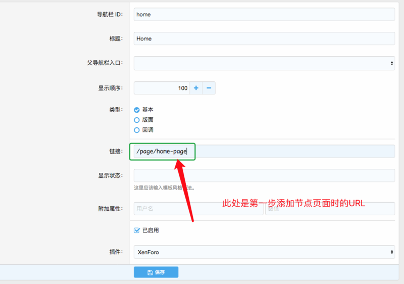The width and height of the screenshot is (404, 284).
Task: Focus the empty 显示状态 input field
Action: pos(264,175)
